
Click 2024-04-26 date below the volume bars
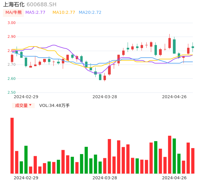[174, 178]
